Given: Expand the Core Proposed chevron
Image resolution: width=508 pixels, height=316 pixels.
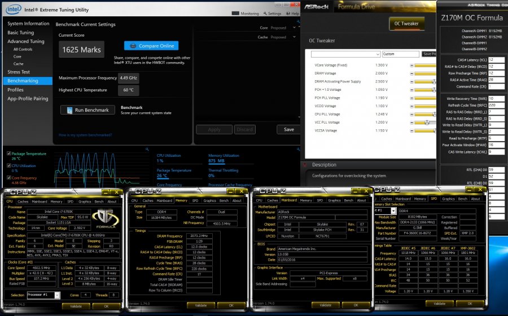Looking at the screenshot, I should 294,28.
